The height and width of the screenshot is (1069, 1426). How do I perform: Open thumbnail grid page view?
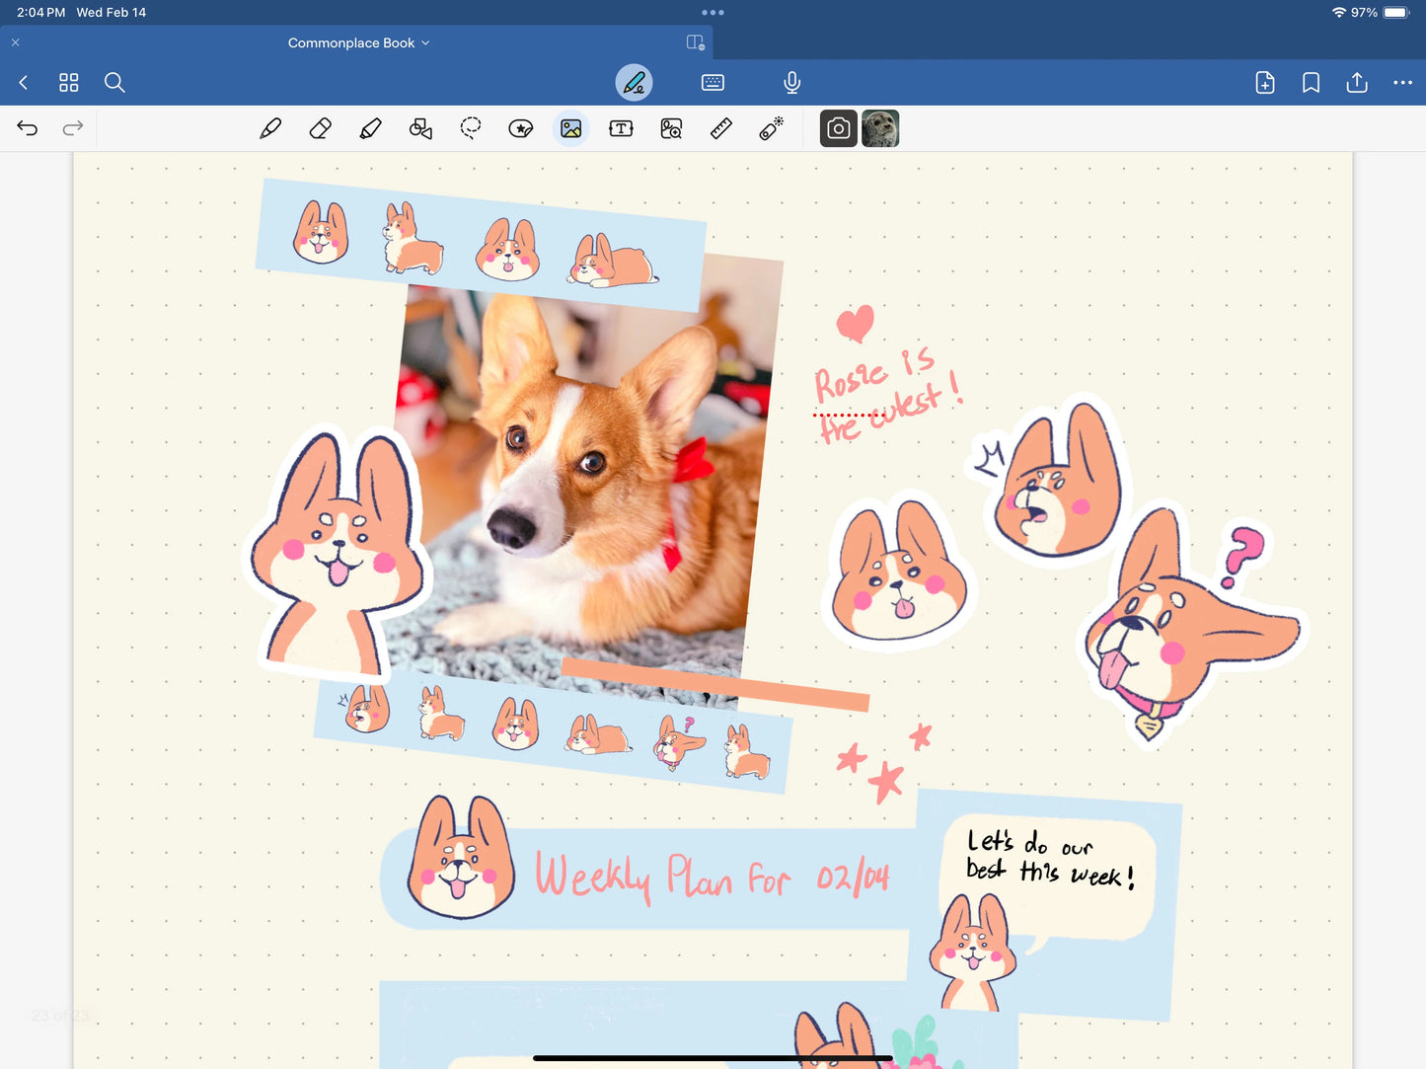(68, 83)
